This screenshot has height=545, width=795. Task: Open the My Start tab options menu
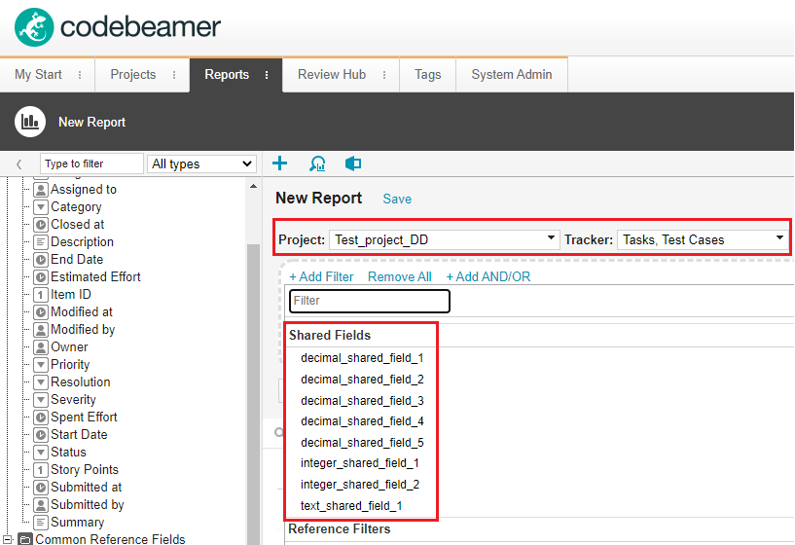pyautogui.click(x=80, y=75)
